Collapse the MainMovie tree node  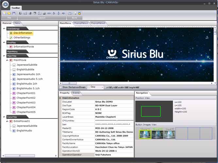coord(7,60)
